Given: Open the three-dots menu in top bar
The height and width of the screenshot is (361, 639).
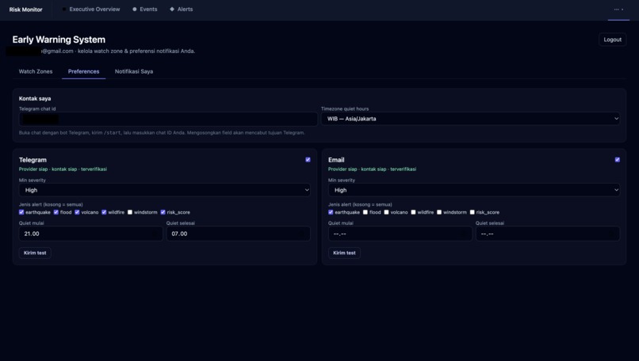Looking at the screenshot, I should (618, 9).
